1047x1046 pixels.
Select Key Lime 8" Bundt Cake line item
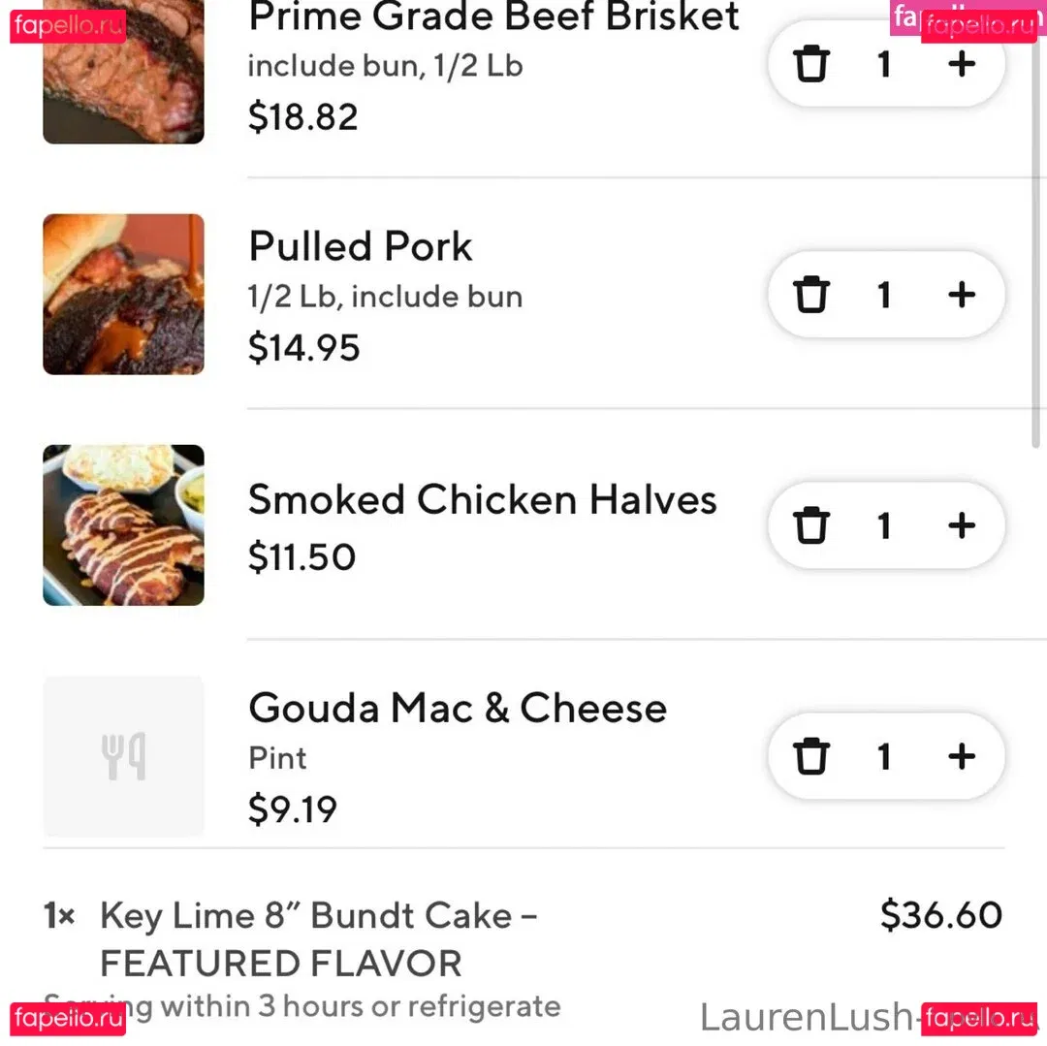click(320, 938)
